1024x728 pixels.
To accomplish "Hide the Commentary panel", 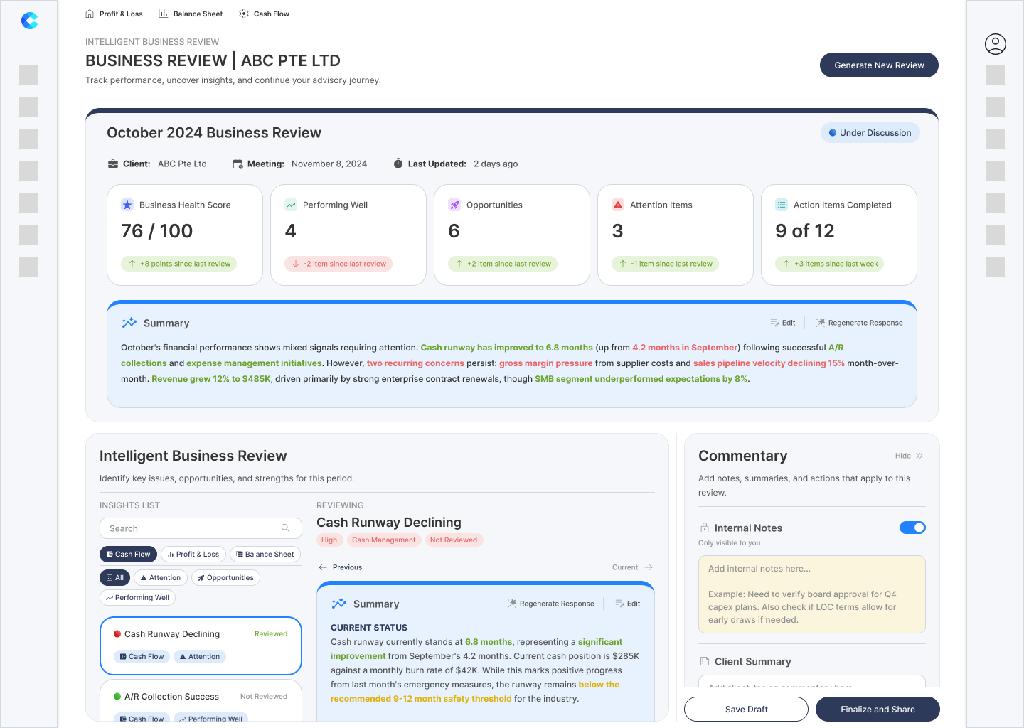I will [x=910, y=456].
